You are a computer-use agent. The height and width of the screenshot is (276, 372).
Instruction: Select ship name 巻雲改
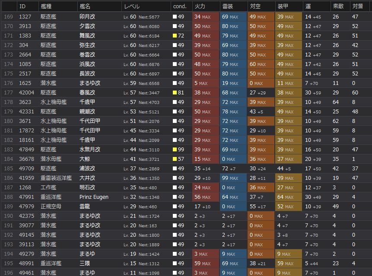[x=87, y=55]
